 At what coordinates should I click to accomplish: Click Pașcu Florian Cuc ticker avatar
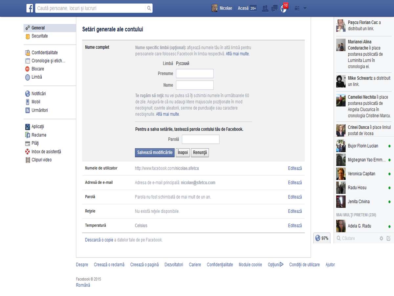[341, 26]
